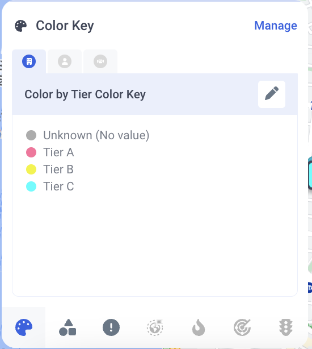Open the flame heat map icon
This screenshot has width=312, height=349.
tap(199, 327)
